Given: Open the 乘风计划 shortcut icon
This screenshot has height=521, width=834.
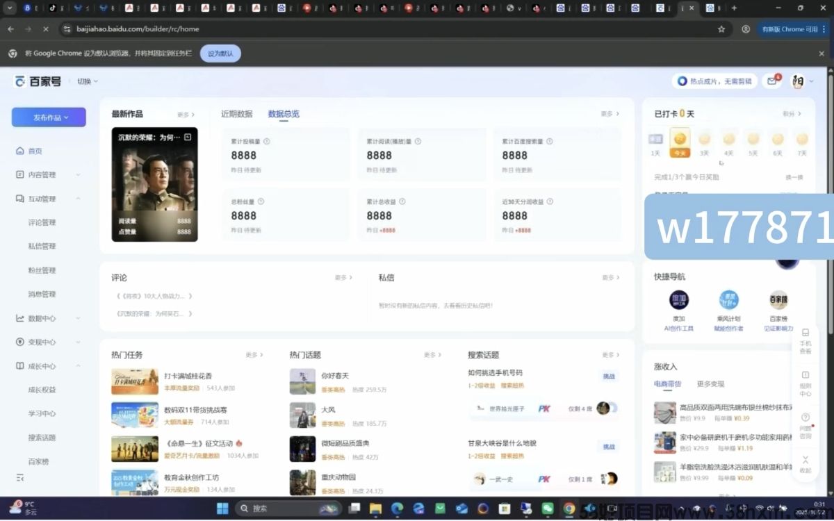Looking at the screenshot, I should click(728, 301).
